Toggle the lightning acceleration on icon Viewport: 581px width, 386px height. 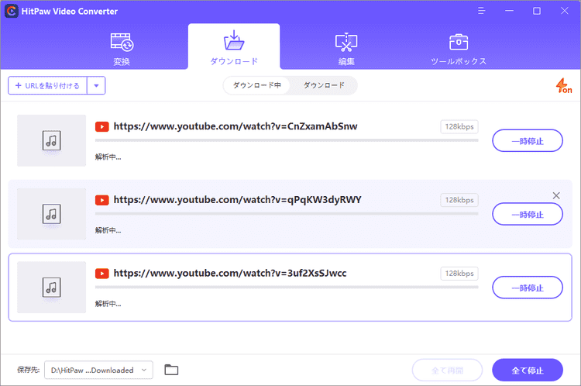[x=564, y=86]
